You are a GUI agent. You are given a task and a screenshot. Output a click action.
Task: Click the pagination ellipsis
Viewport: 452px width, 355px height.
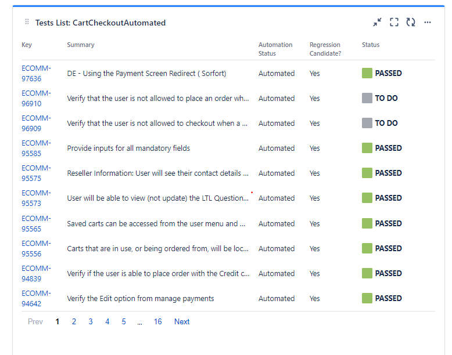pos(140,323)
